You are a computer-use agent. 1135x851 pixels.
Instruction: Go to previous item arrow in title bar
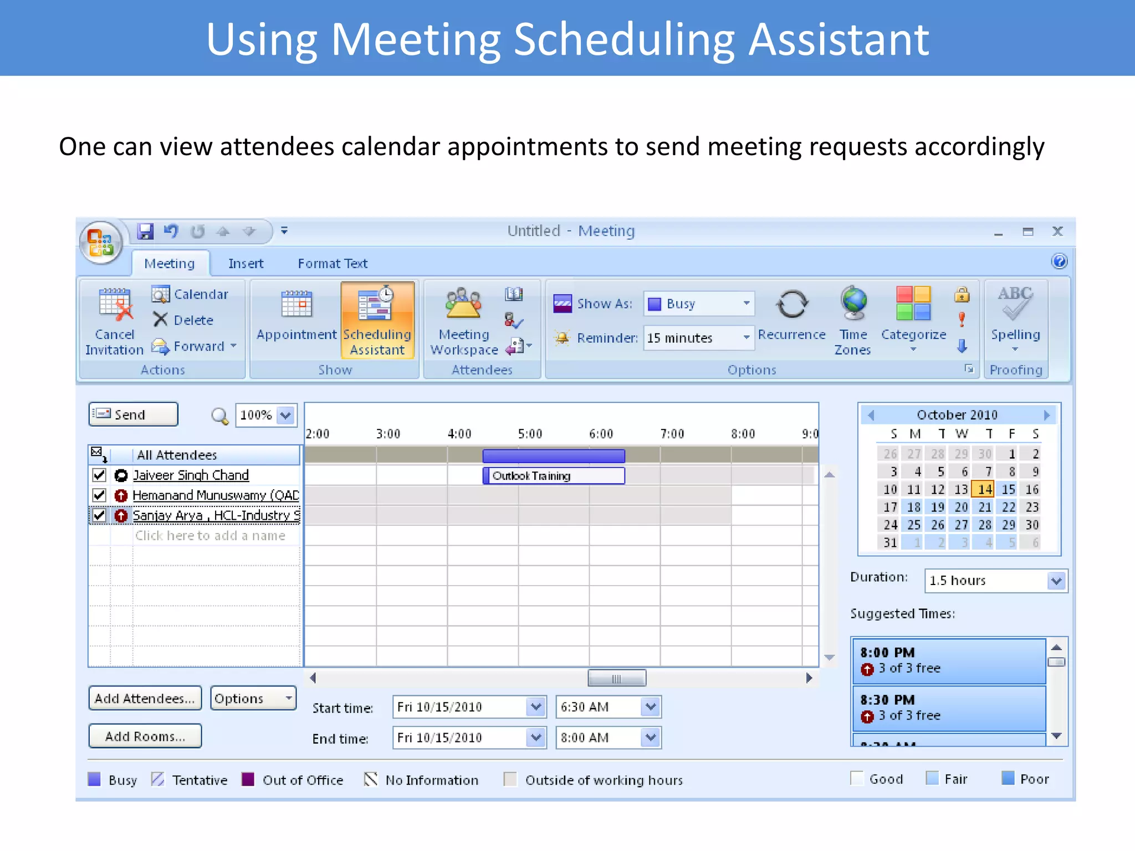(x=223, y=231)
